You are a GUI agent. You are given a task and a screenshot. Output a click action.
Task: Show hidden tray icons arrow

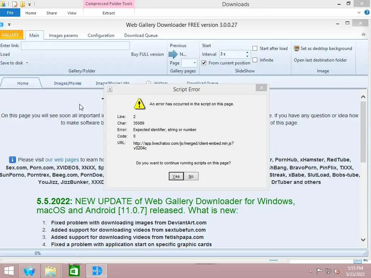tap(310, 271)
